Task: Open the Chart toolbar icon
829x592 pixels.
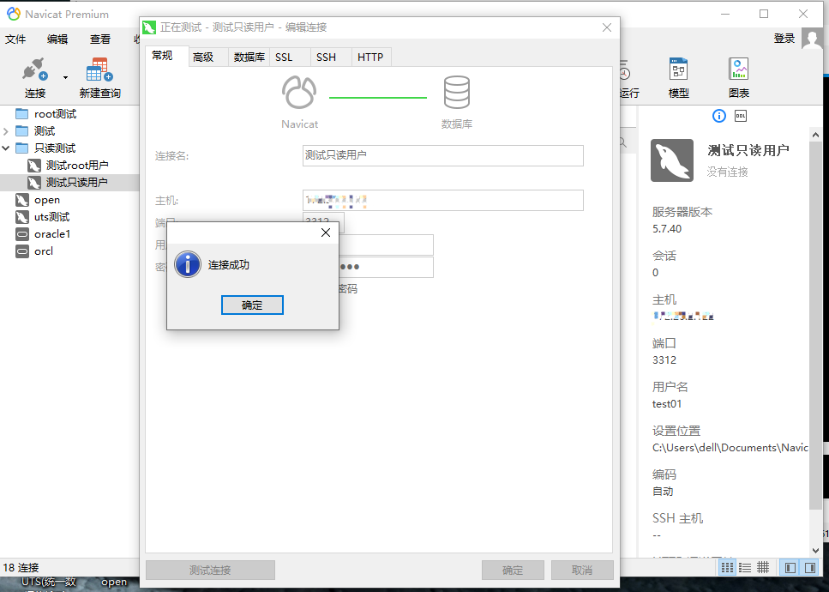Action: 739,69
